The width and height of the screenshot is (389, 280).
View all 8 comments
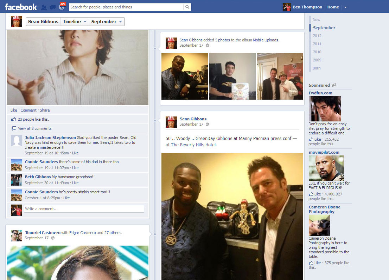point(35,128)
